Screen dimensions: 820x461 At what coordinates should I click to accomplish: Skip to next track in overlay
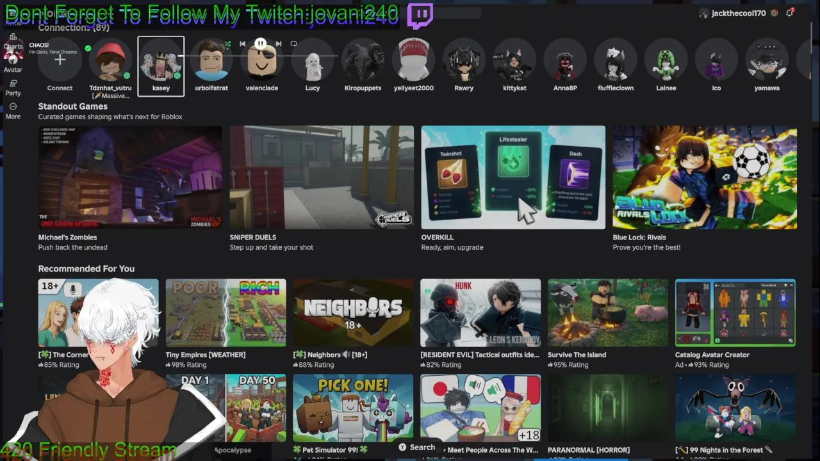278,44
